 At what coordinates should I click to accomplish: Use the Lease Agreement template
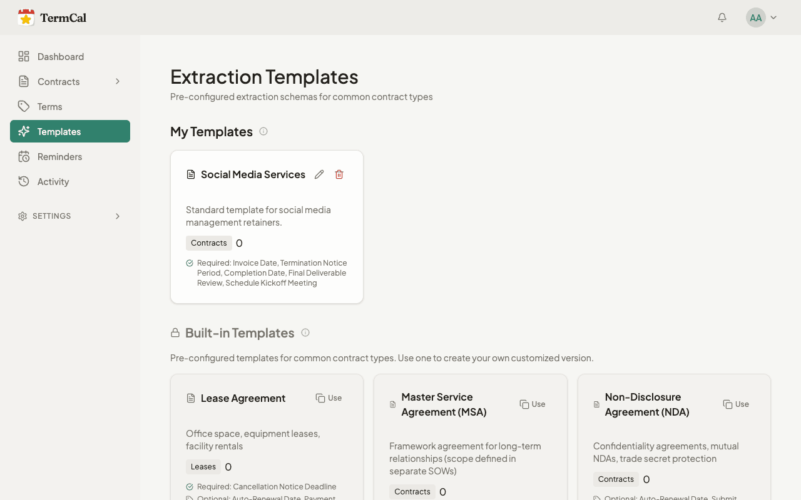point(329,397)
